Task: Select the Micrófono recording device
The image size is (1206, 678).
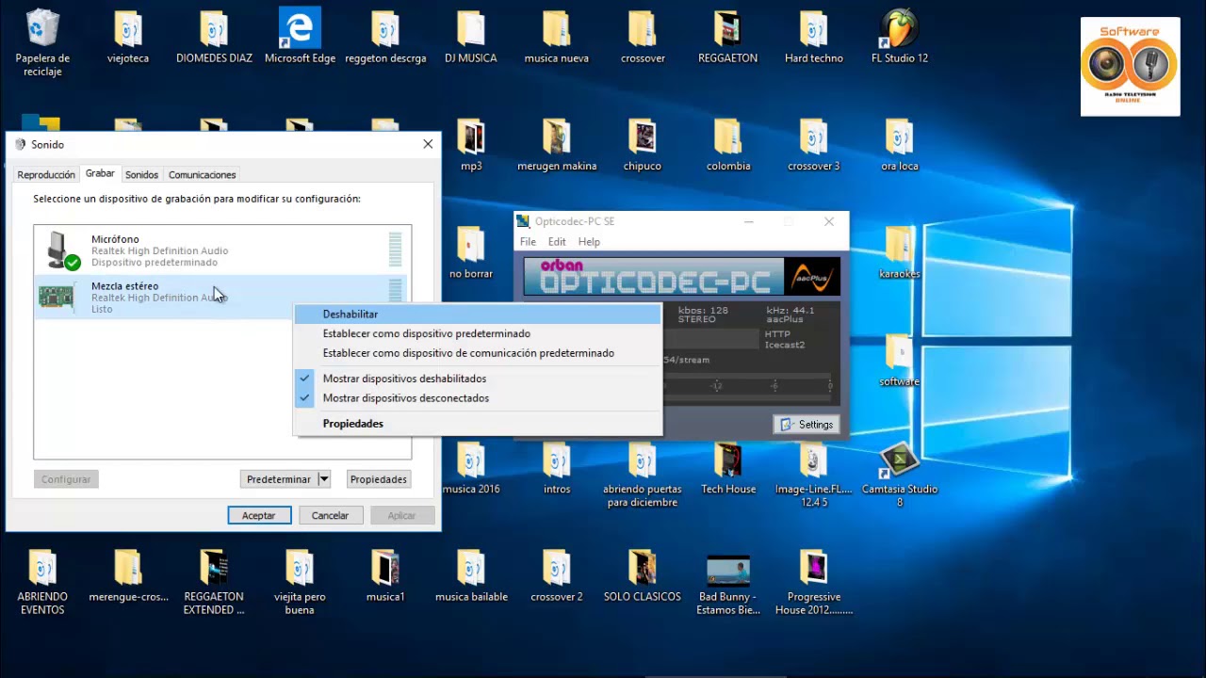Action: point(222,250)
